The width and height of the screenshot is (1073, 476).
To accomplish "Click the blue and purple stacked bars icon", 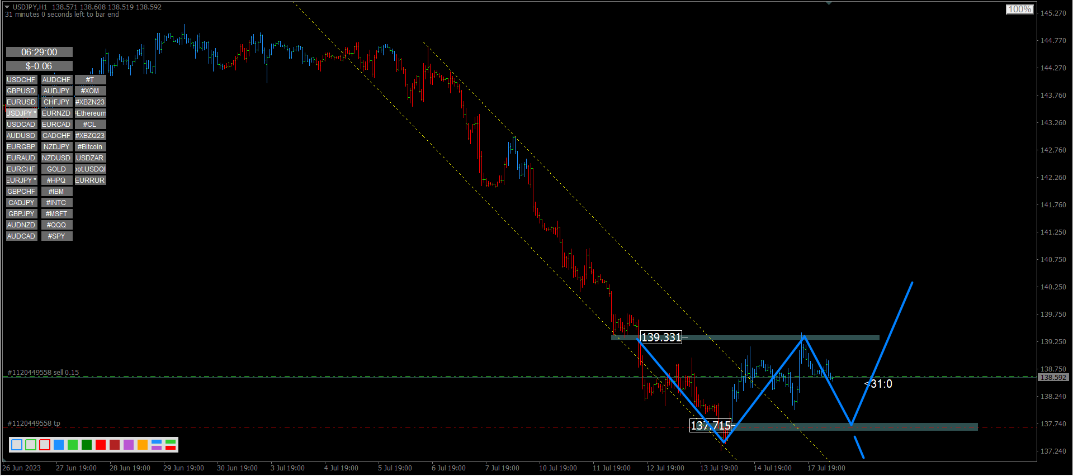I will pos(157,445).
